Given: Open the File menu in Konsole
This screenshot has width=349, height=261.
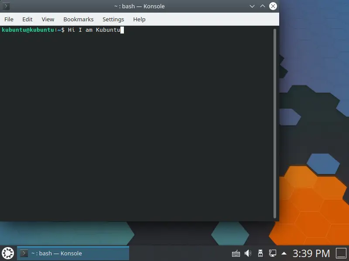Looking at the screenshot, I should (x=9, y=19).
